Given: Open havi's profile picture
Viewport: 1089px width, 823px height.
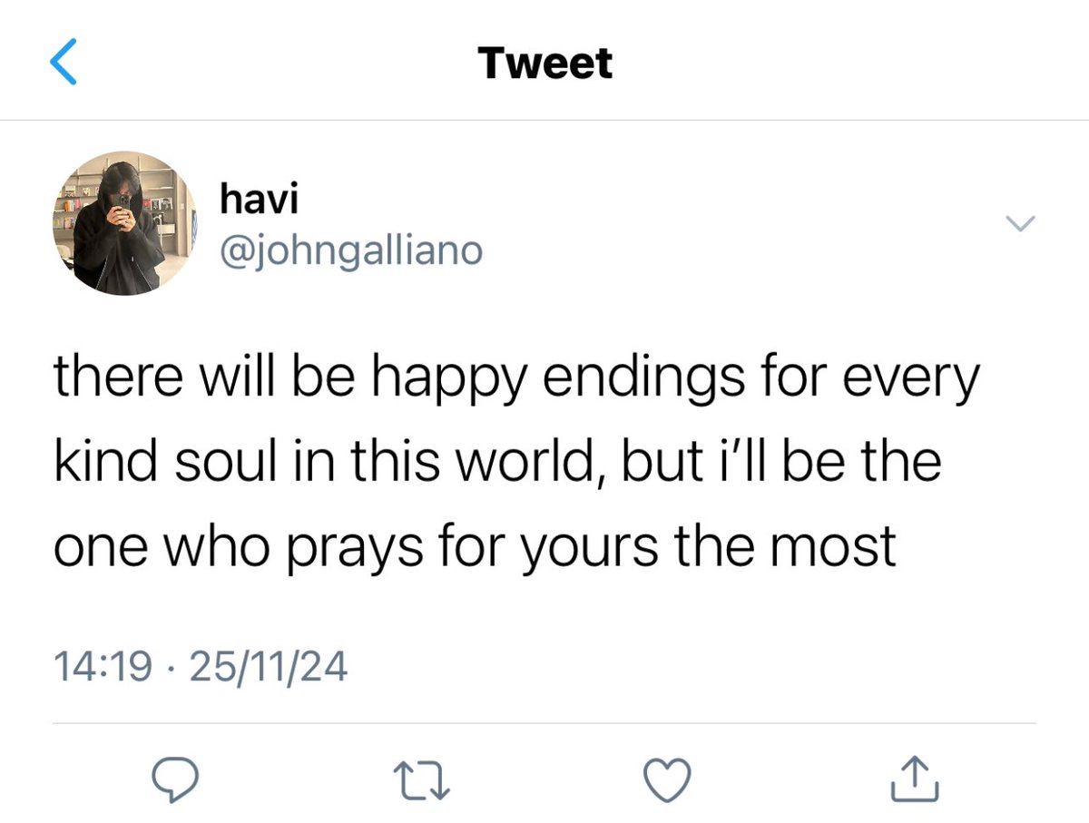Looking at the screenshot, I should coord(125,223).
